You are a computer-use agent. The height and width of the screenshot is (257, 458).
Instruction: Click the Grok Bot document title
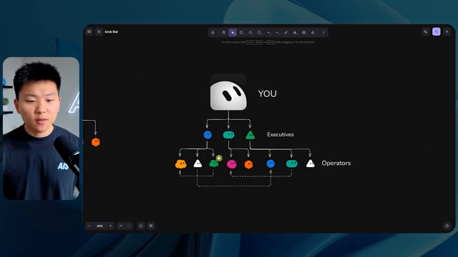pyautogui.click(x=111, y=31)
